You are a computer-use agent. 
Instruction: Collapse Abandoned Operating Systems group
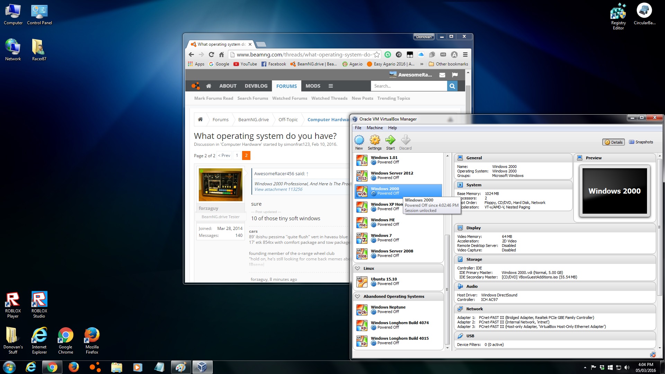coord(357,296)
